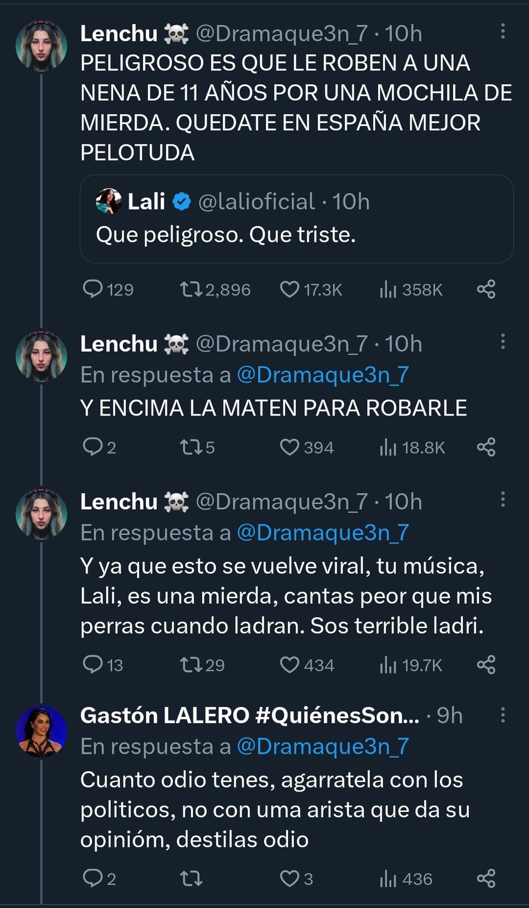Like the 'Y ENCIMA LA MATEN' tweet
This screenshot has height=908, width=529.
(290, 447)
